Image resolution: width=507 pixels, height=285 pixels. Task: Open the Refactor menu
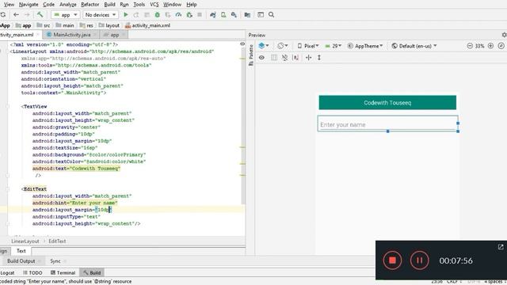pos(90,5)
